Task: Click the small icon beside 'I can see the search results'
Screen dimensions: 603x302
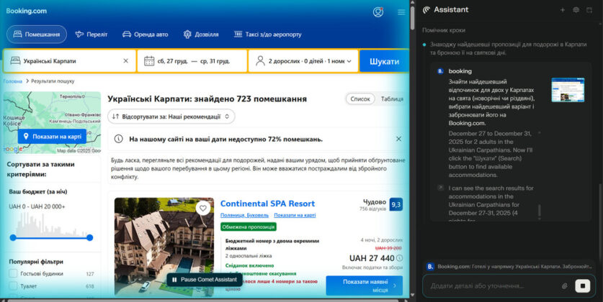Action: [x=441, y=188]
